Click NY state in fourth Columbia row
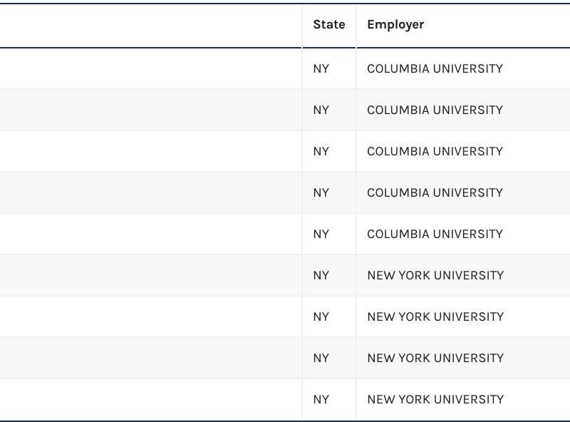The width and height of the screenshot is (570, 422). (x=321, y=192)
